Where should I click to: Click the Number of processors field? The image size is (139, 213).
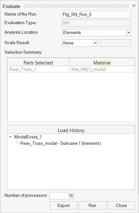(62, 196)
